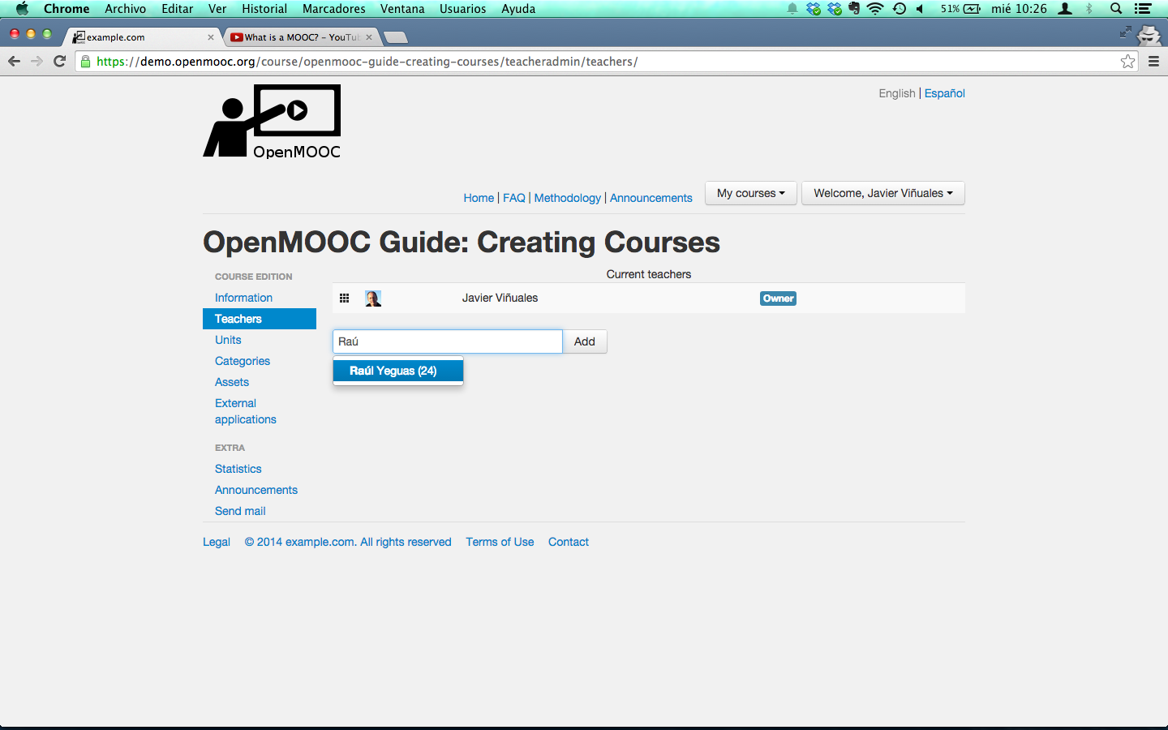This screenshot has width=1168, height=730.
Task: Select the Raúl Yeguas (24) suggestion
Action: (398, 371)
